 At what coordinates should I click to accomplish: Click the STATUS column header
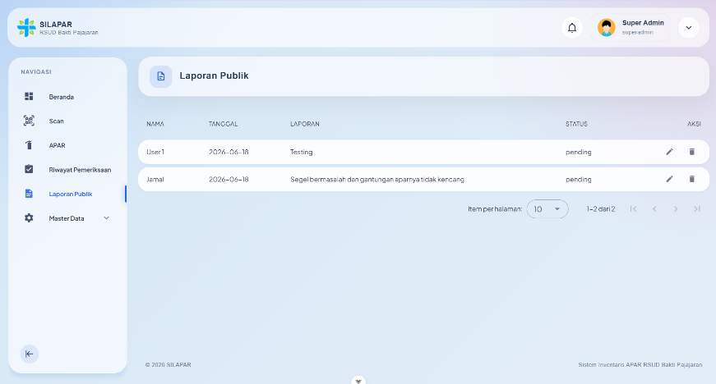[576, 124]
